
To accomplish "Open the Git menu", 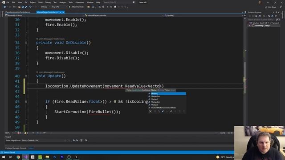I will (x=26, y=2).
